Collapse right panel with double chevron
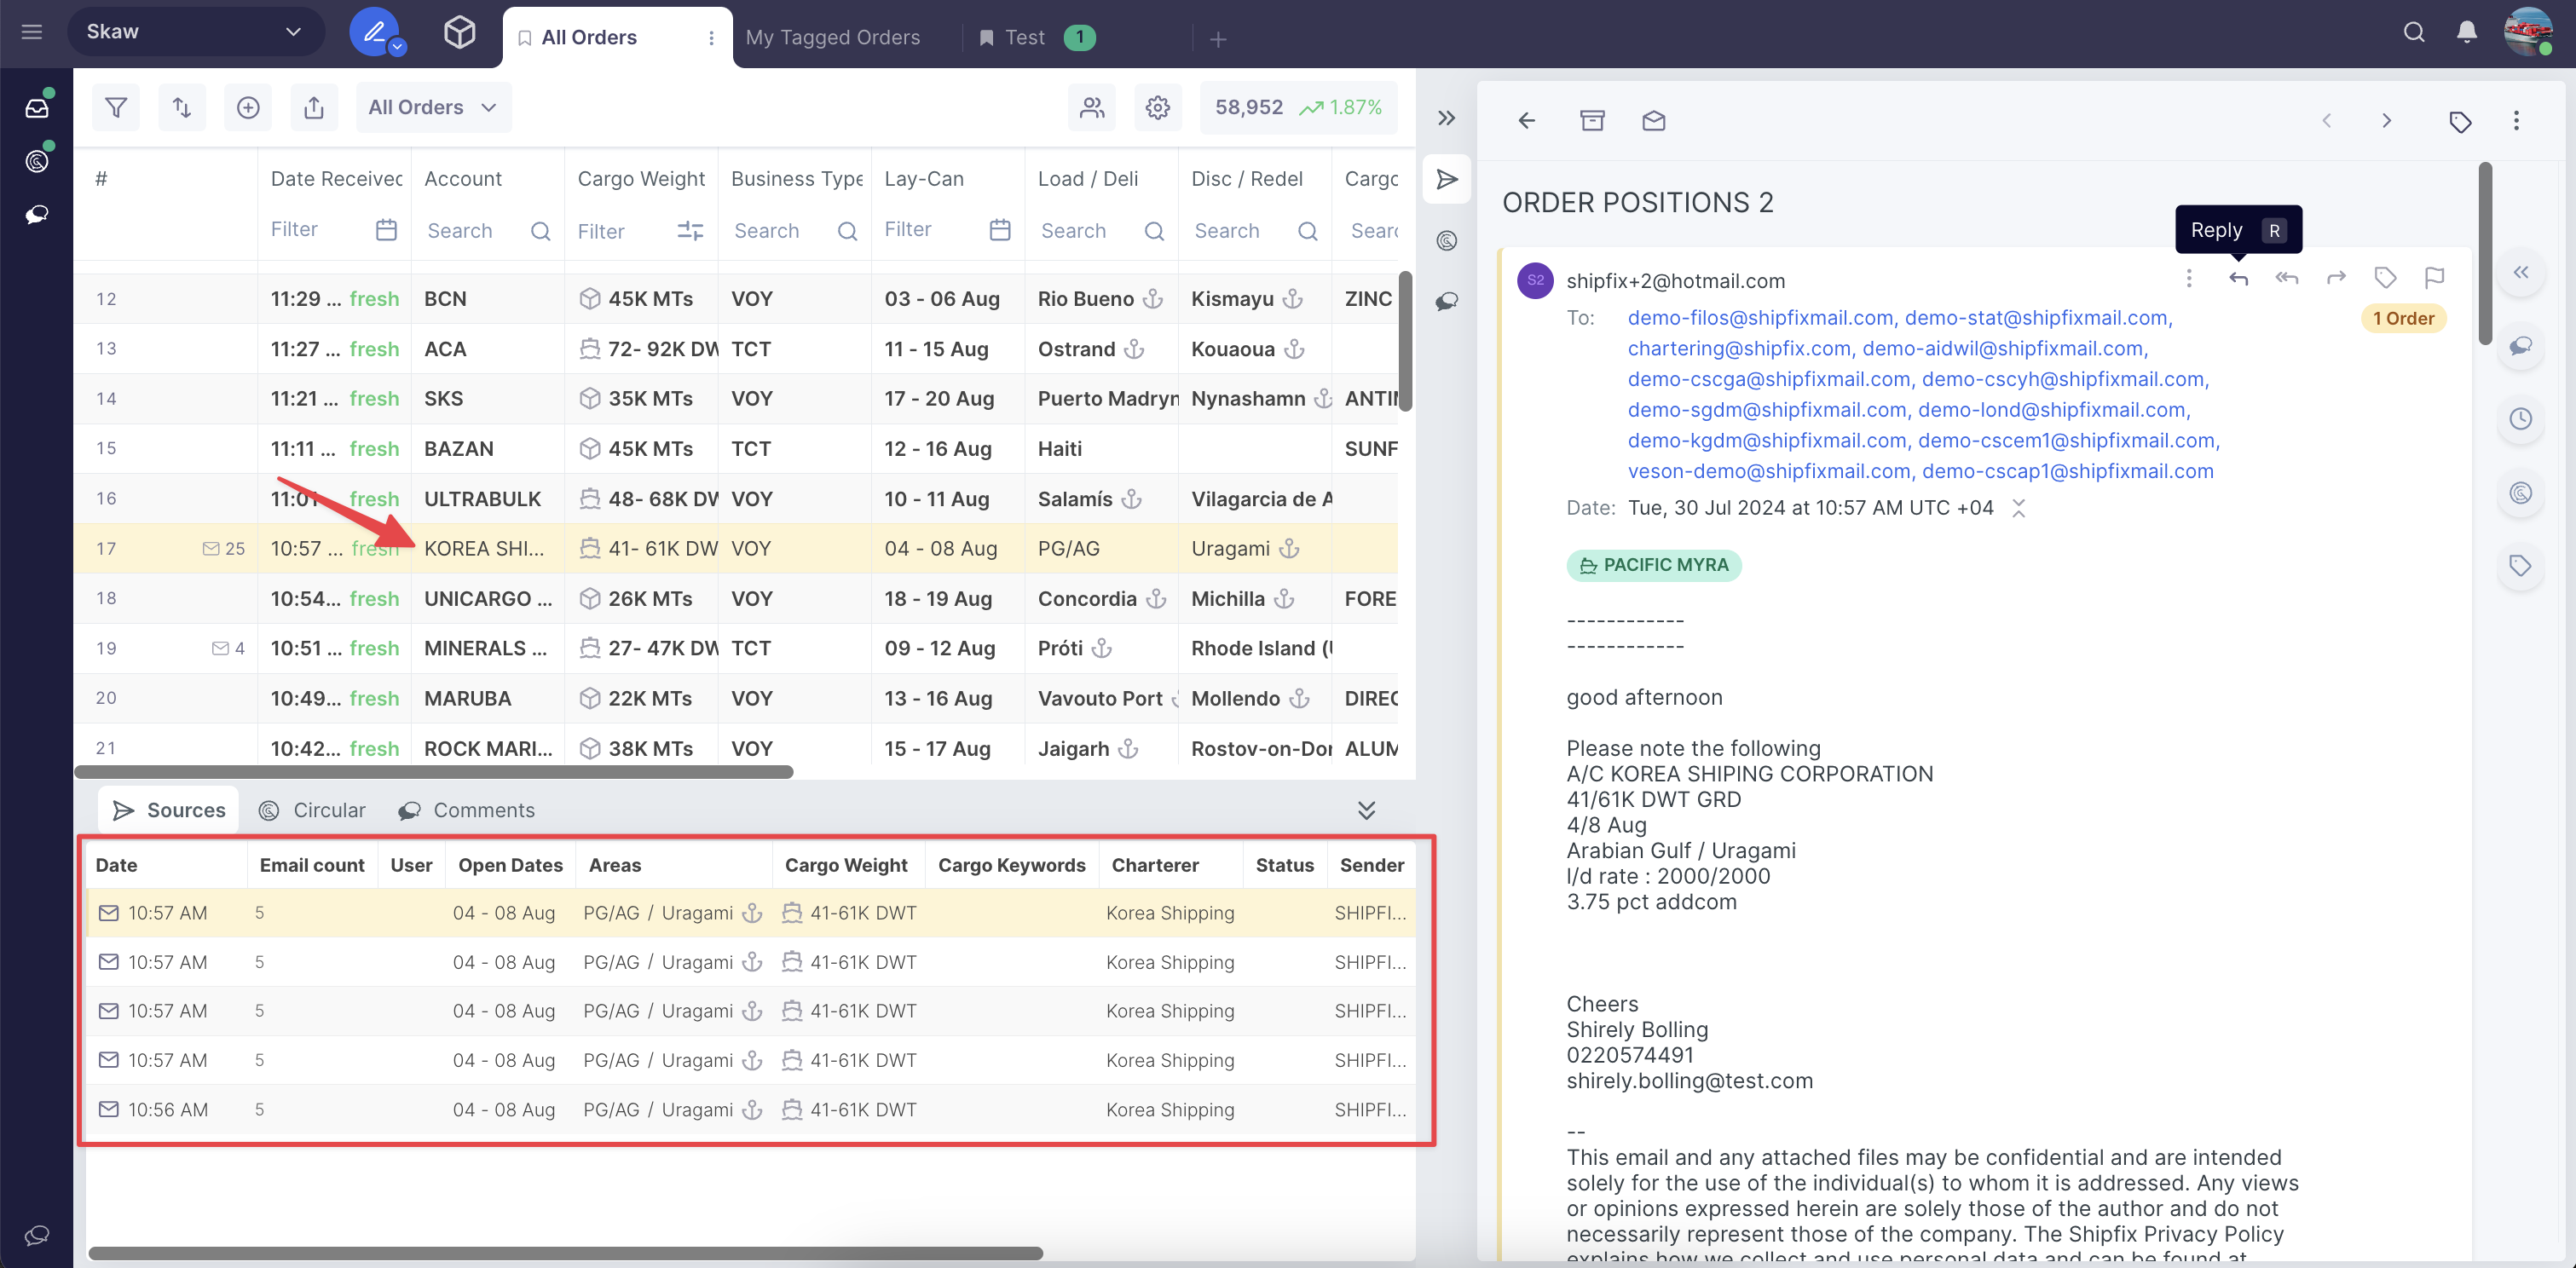Image resolution: width=2576 pixels, height=1268 pixels. pyautogui.click(x=1446, y=118)
